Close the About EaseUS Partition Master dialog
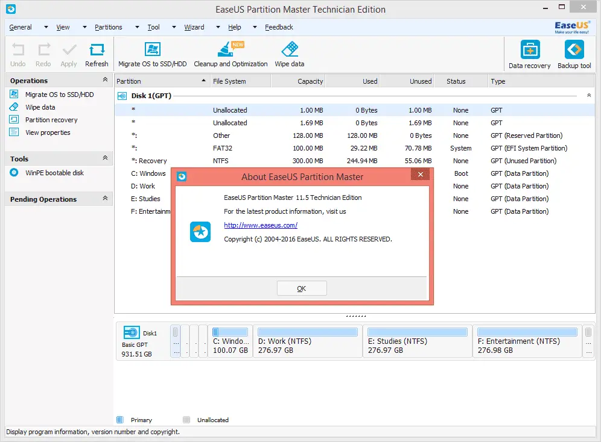 tap(420, 175)
